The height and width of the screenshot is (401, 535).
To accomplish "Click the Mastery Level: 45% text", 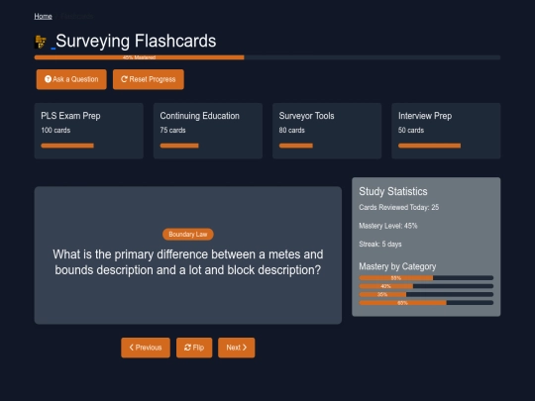I will (388, 226).
